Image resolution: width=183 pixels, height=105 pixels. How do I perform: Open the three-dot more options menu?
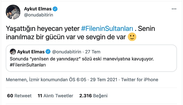tap(174, 9)
